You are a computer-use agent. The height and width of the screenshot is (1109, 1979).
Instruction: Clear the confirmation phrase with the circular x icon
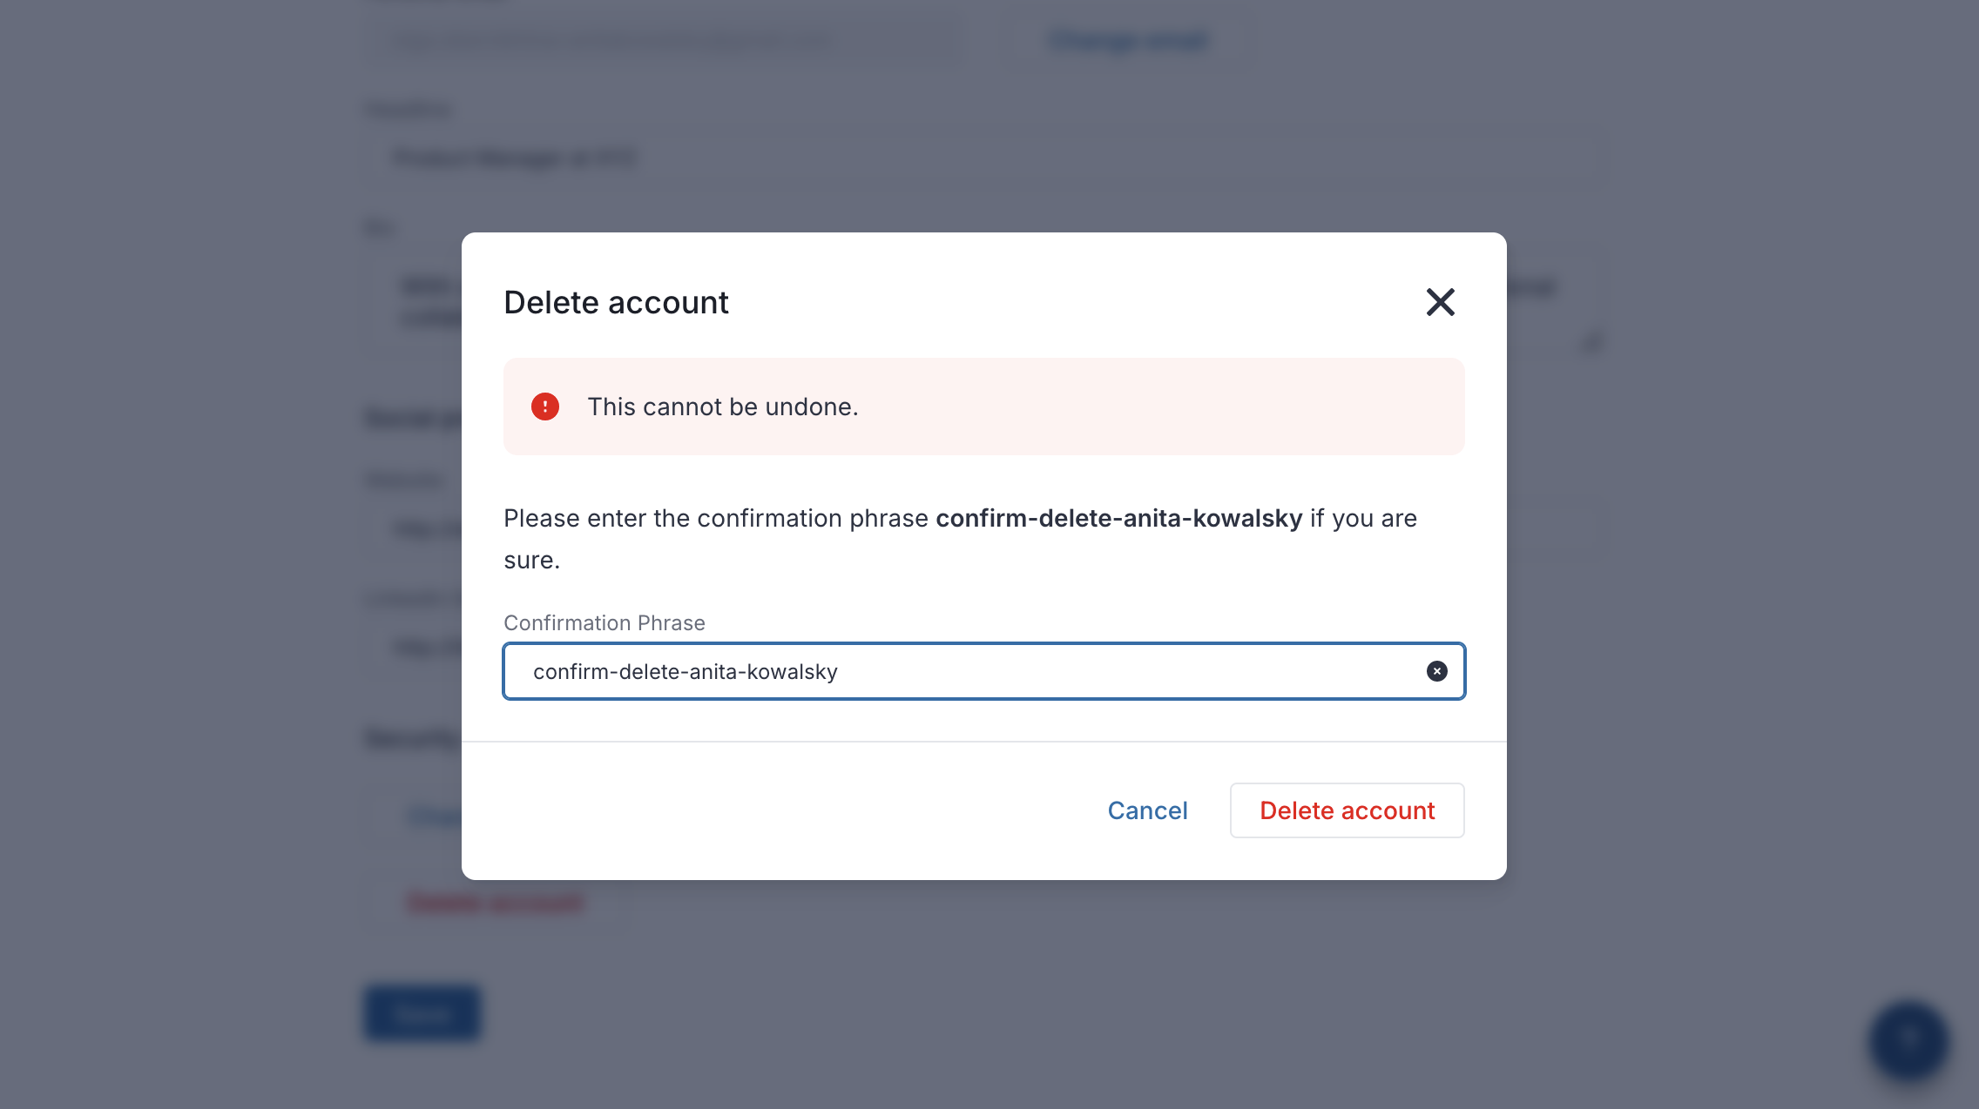coord(1436,671)
